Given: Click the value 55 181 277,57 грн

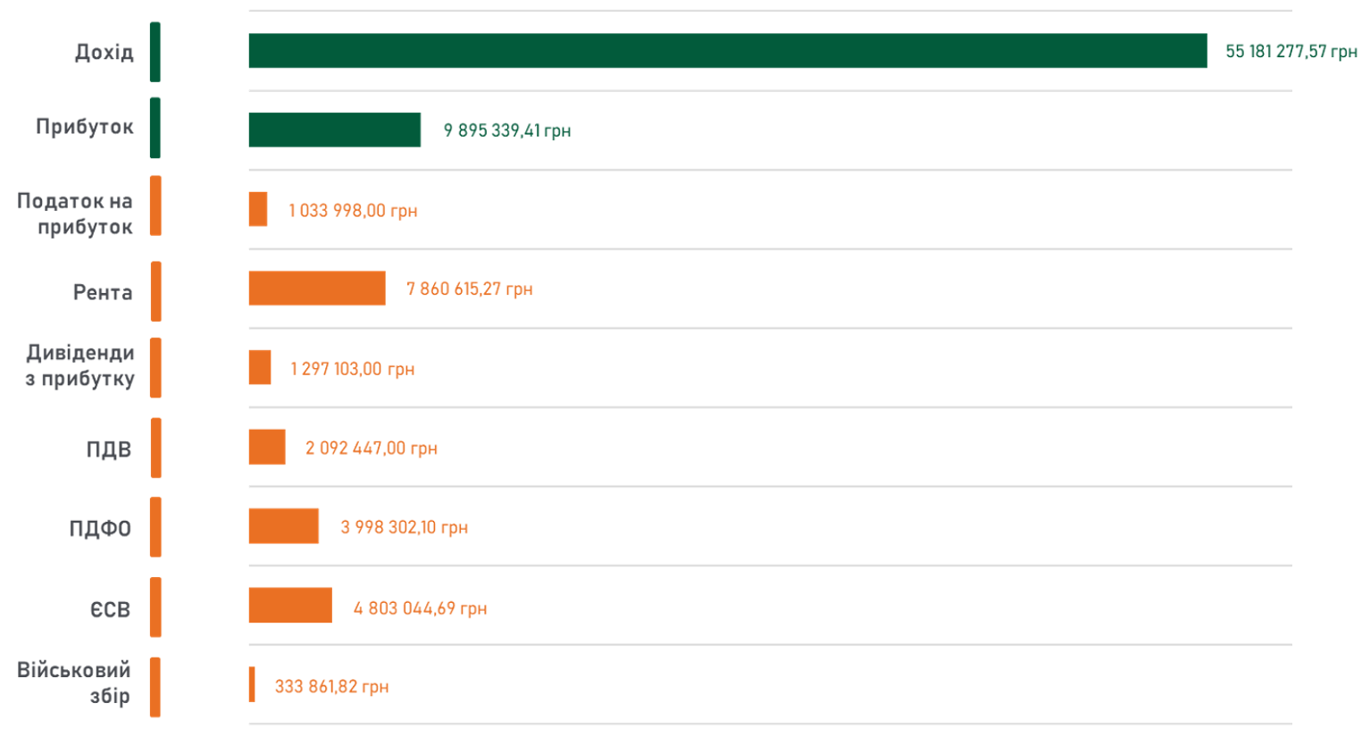Looking at the screenshot, I should click(1291, 52).
